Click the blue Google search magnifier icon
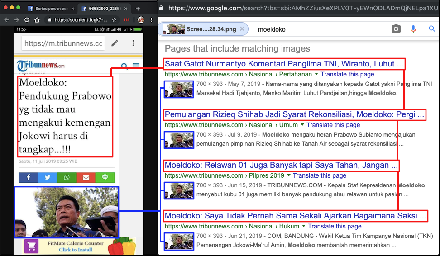 pos(432,29)
